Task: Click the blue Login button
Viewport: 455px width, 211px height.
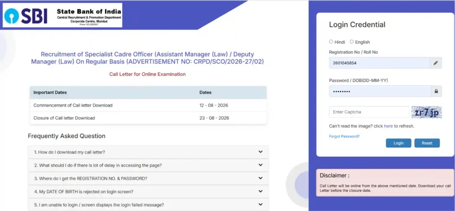Action: coord(399,143)
